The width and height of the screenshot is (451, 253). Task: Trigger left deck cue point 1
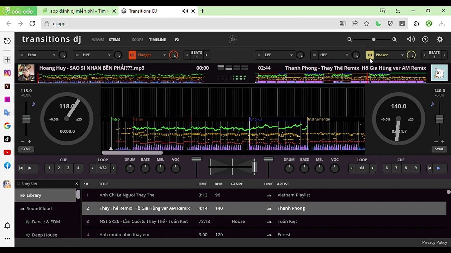point(49,168)
